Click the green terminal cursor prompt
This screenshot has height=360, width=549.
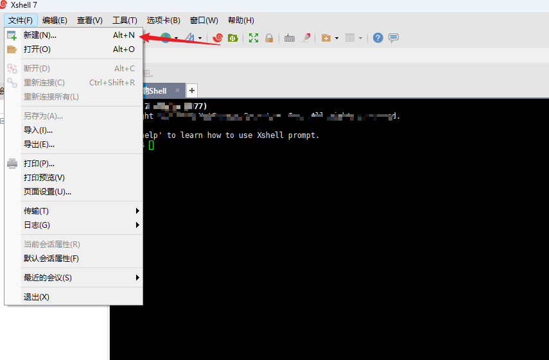pos(152,145)
